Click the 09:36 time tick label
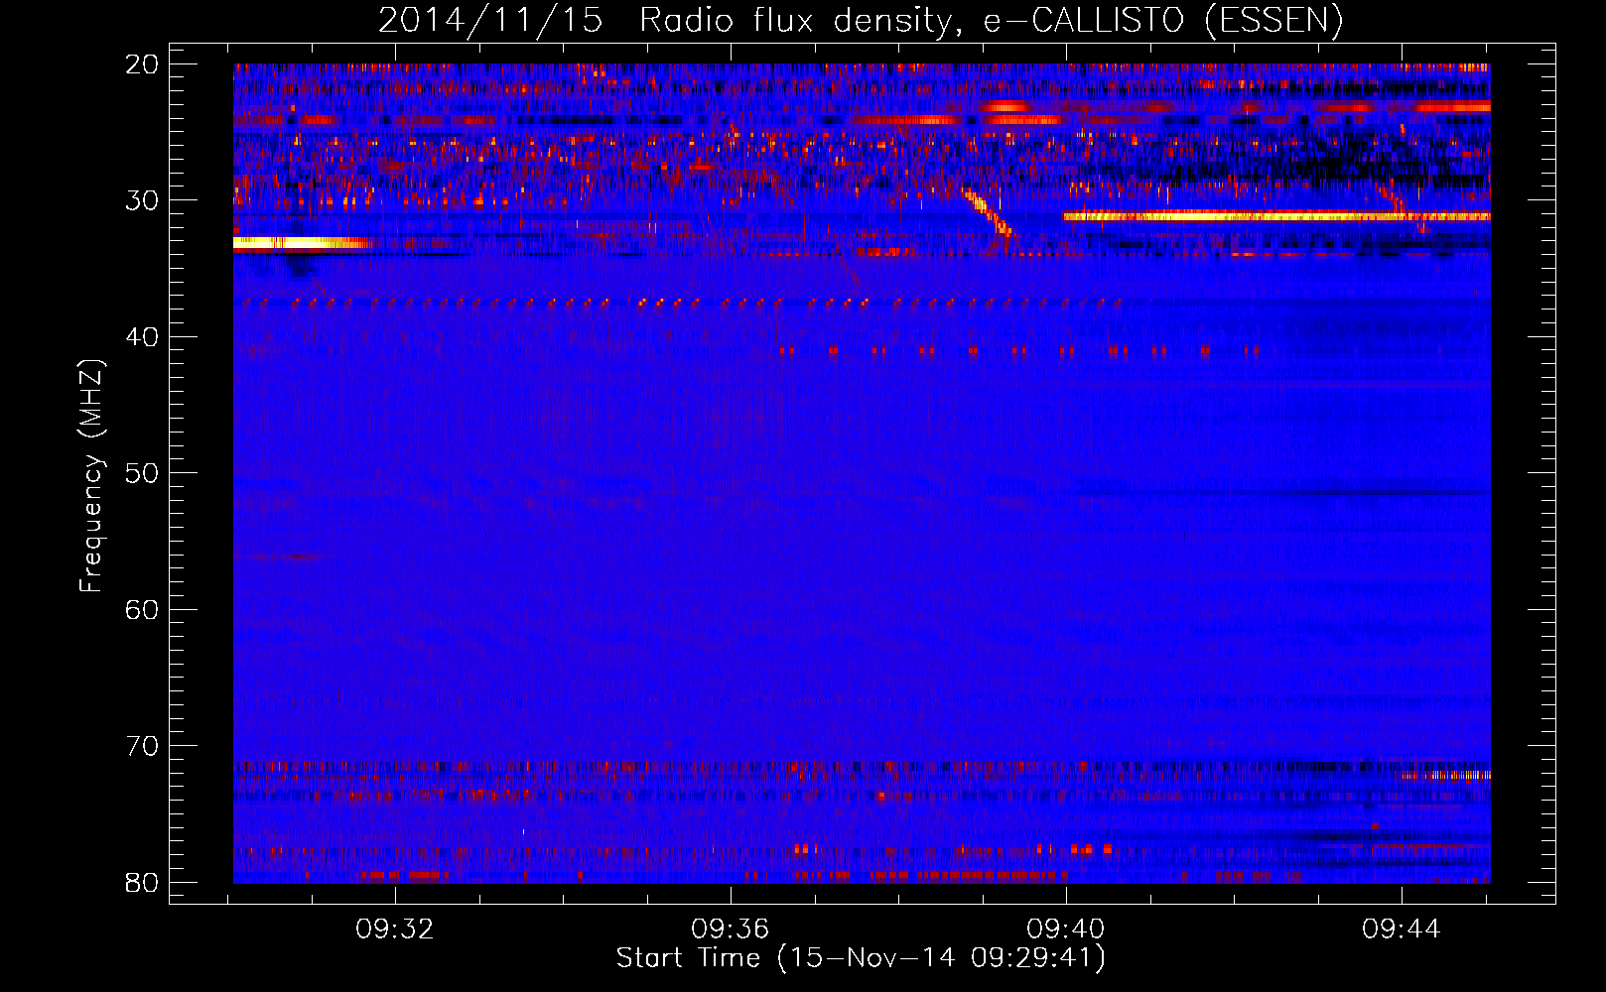 731,930
